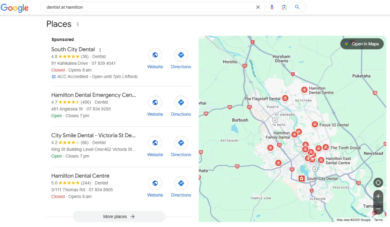Screen dimensions: 390x227
Task: Select Hamilton East Dental Centre map pin
Action: point(321,160)
